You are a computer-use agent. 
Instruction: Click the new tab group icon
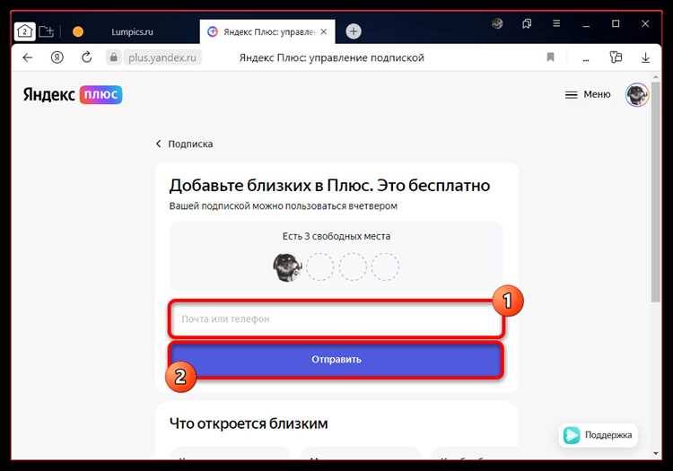[46, 31]
